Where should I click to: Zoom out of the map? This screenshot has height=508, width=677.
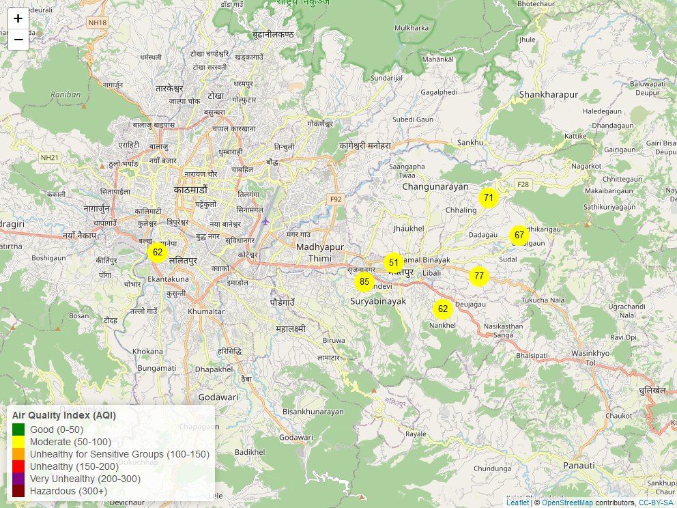tap(18, 40)
